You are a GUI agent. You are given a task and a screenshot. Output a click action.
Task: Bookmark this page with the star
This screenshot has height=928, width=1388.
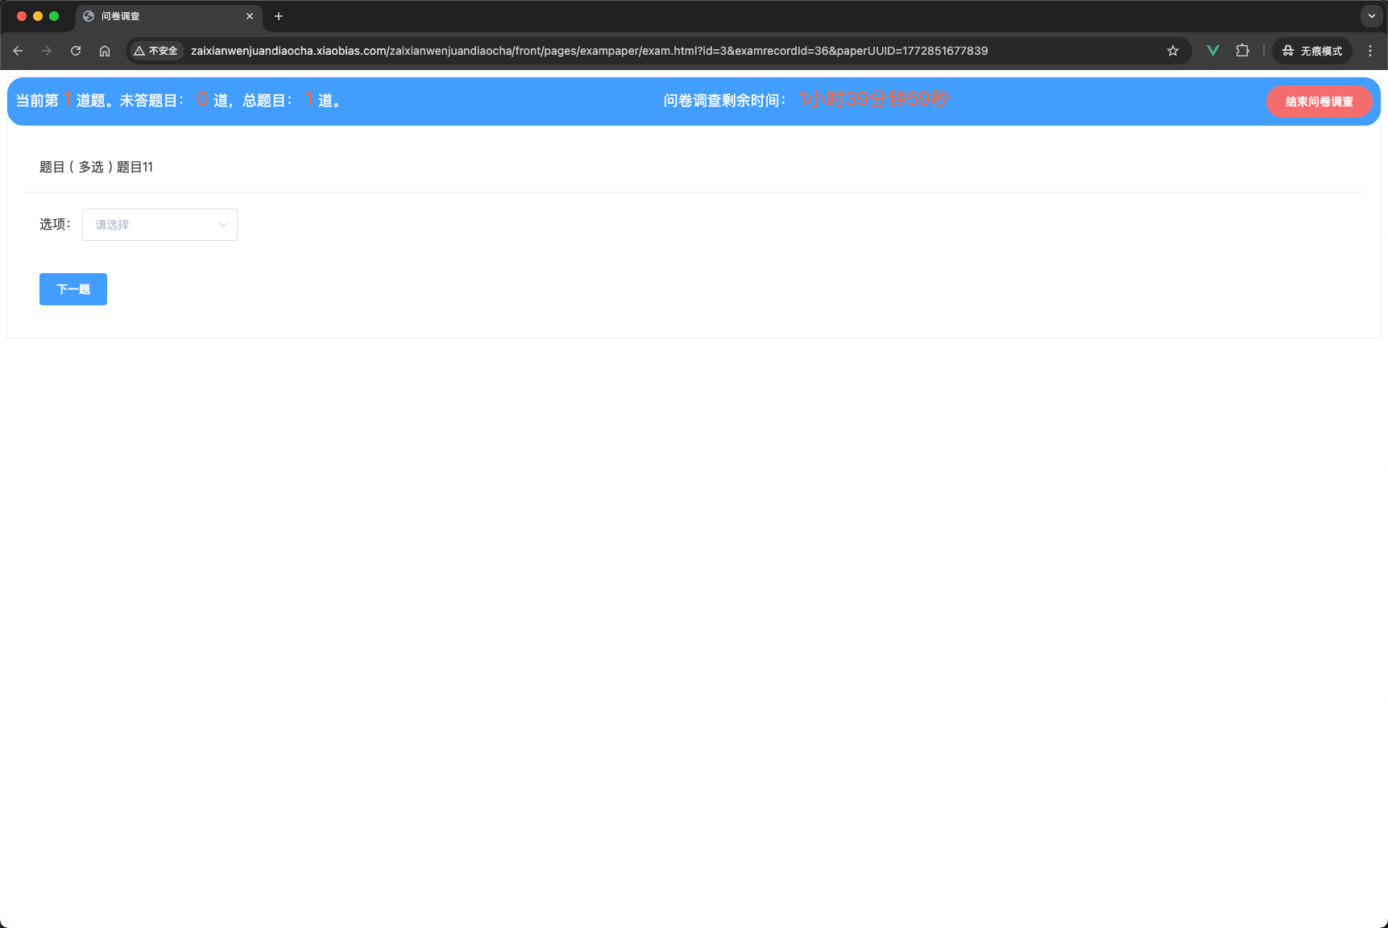coord(1173,51)
